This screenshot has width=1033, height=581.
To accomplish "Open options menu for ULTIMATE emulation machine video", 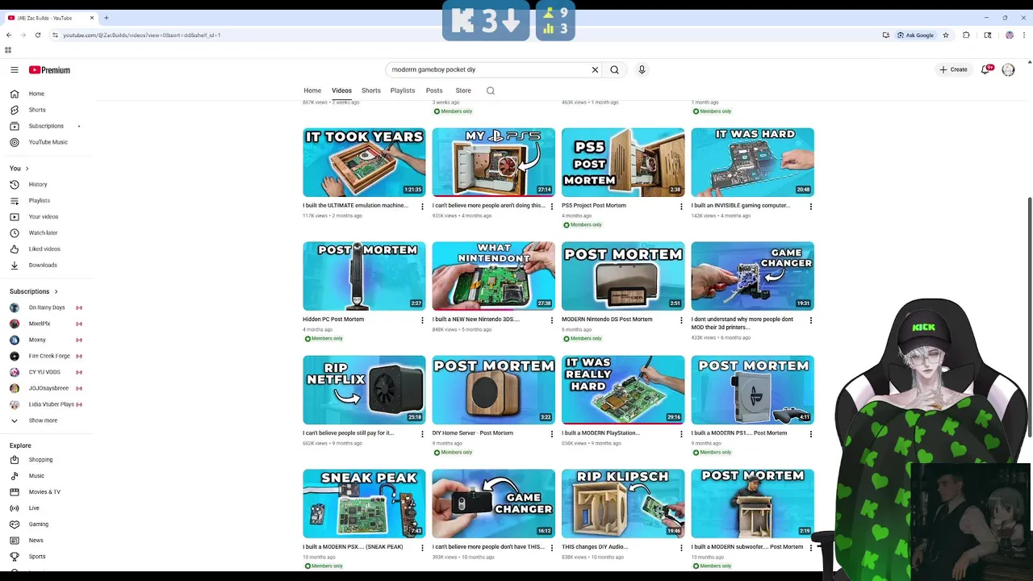I will click(422, 207).
